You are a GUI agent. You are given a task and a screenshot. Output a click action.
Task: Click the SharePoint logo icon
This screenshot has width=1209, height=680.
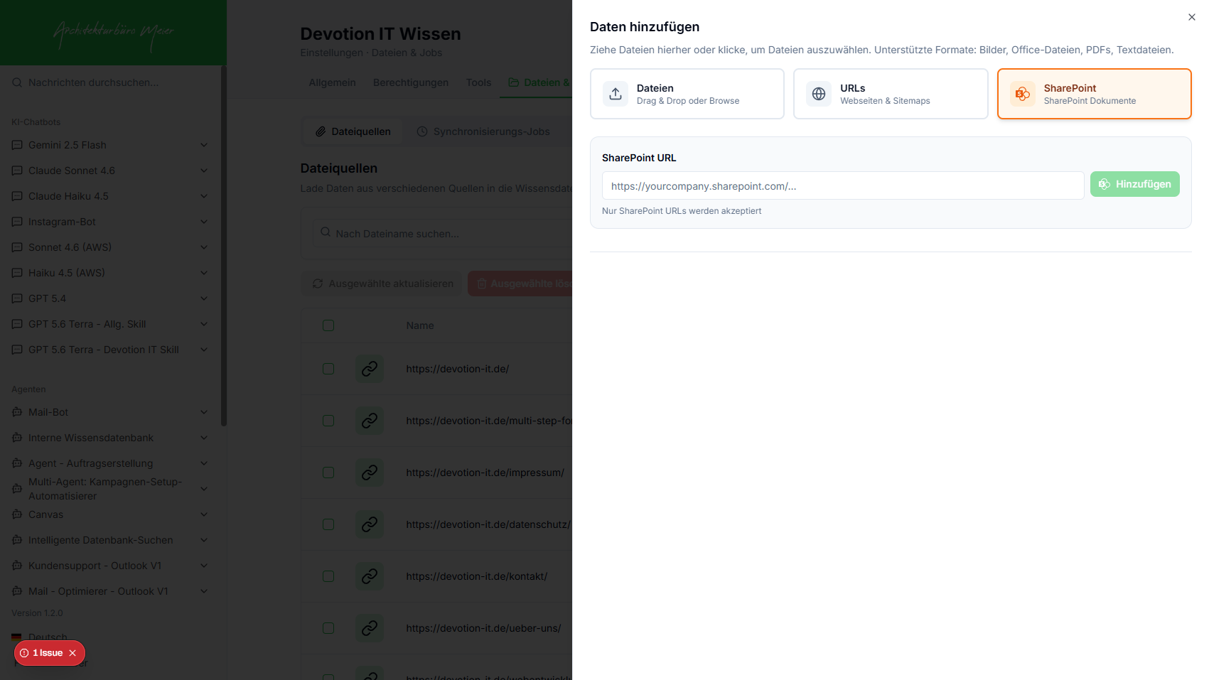tap(1023, 94)
